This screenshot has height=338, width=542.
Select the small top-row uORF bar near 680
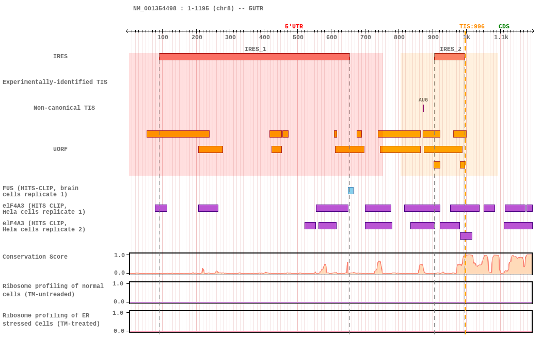click(359, 134)
